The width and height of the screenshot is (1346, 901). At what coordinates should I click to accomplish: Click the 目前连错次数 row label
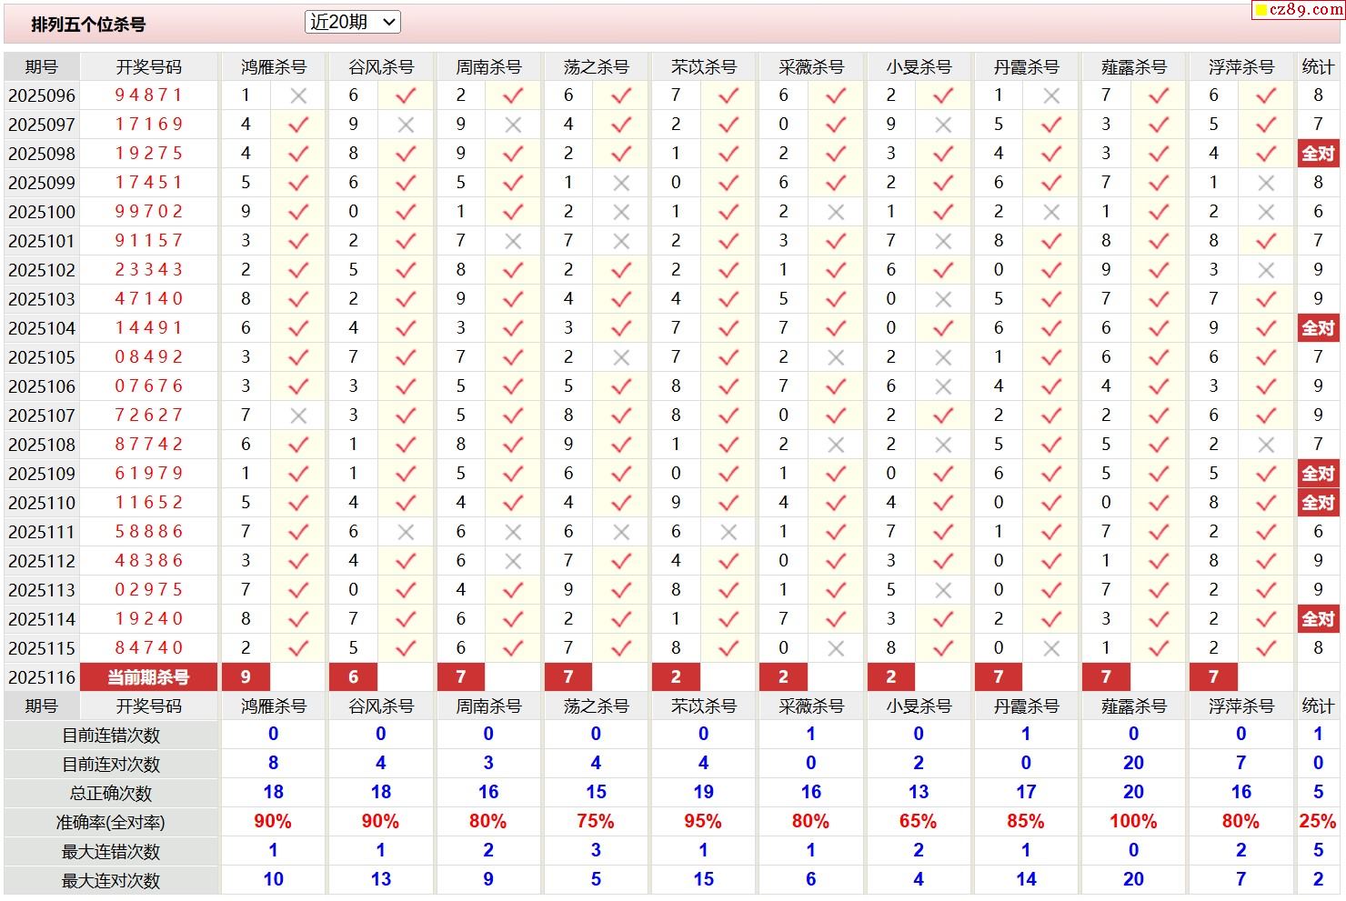click(x=111, y=735)
